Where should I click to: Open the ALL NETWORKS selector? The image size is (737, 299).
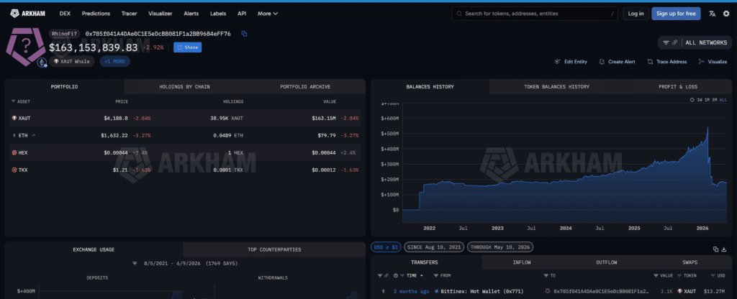pos(706,42)
